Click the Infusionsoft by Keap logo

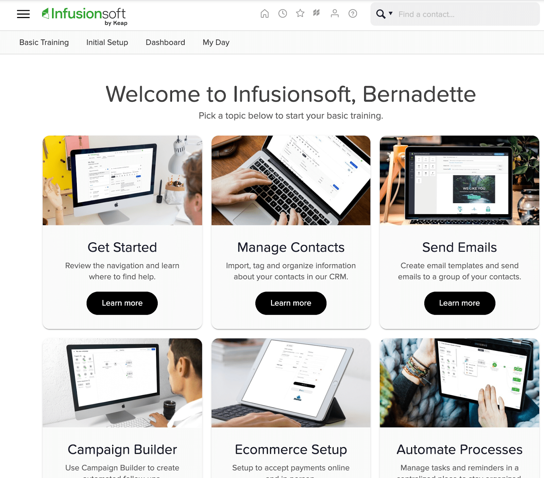(x=84, y=16)
